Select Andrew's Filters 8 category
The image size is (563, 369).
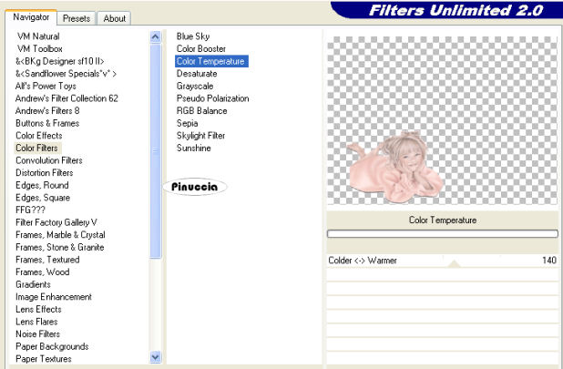coord(47,110)
